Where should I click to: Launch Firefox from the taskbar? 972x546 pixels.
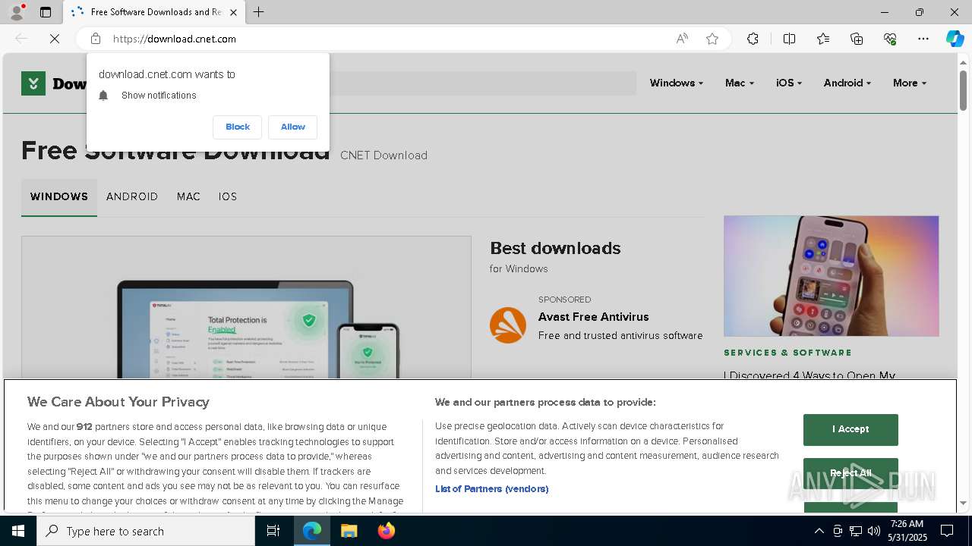386,531
